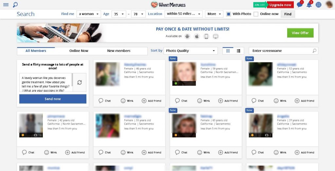Click the Android availability icon
This screenshot has width=335, height=171.
click(x=187, y=37)
